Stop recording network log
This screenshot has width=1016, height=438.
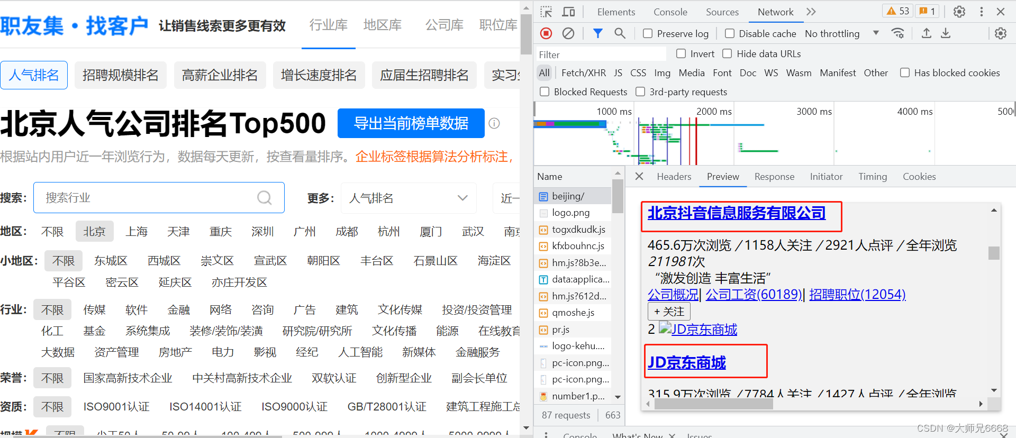(546, 33)
